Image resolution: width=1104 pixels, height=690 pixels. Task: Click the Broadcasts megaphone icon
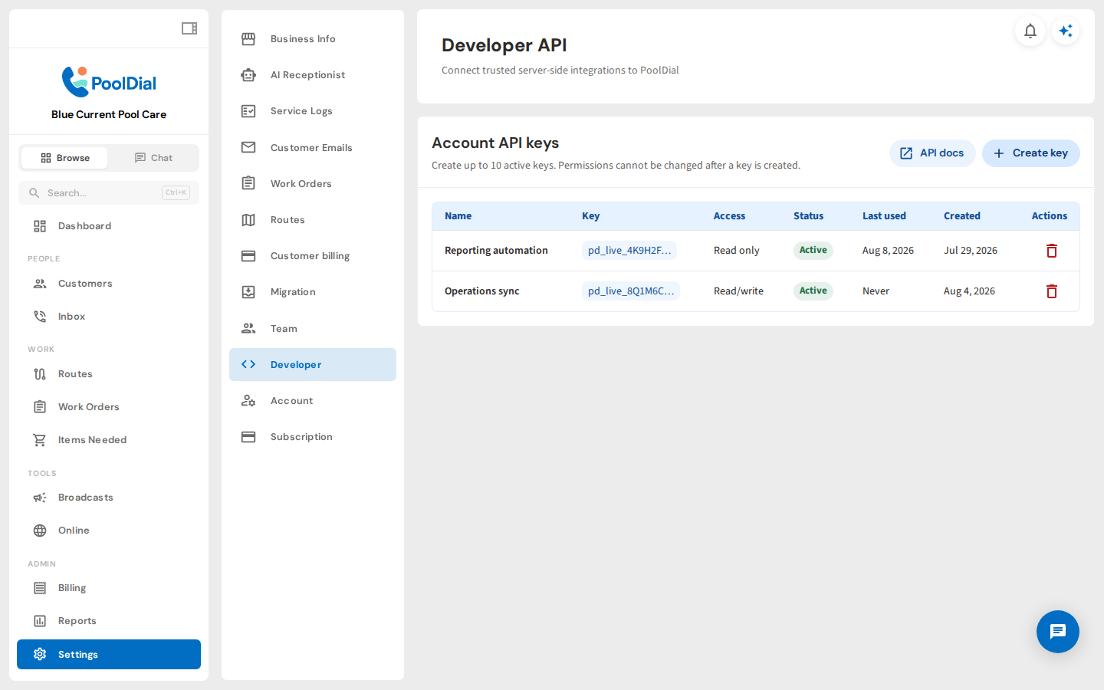pyautogui.click(x=40, y=498)
